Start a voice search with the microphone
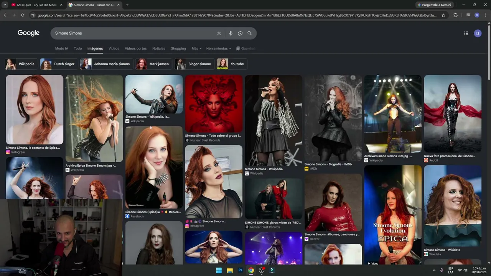Image resolution: width=491 pixels, height=276 pixels. 231,33
